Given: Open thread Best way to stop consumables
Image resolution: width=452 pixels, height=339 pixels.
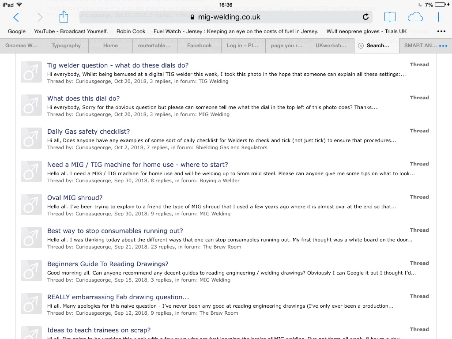Looking at the screenshot, I should 115,231.
